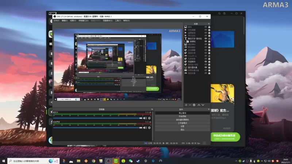Open the 场景集合(S) menu
The image size is (292, 164).
click(108, 21)
